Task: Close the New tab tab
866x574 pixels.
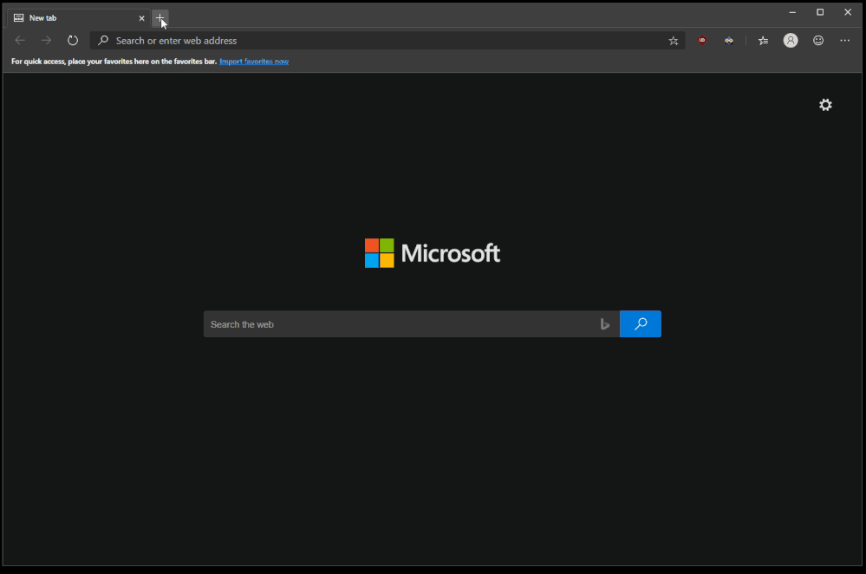Action: (x=141, y=18)
